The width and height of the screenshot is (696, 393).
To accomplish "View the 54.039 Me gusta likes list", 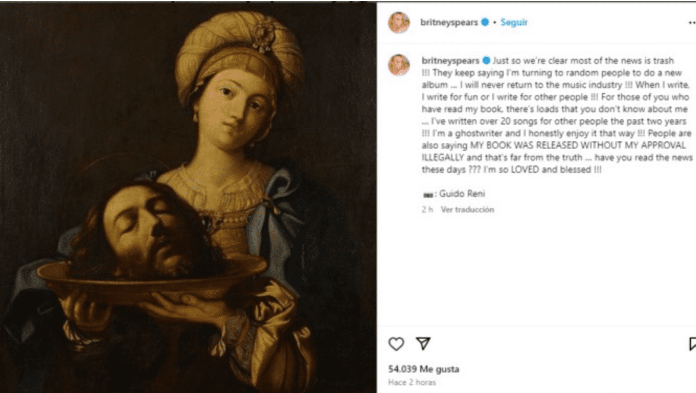I will click(423, 369).
